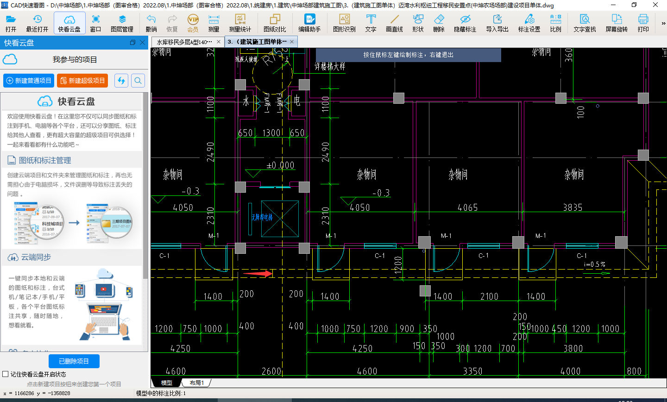Check 记住快看云盘开启状态 checkbox

pos(6,374)
